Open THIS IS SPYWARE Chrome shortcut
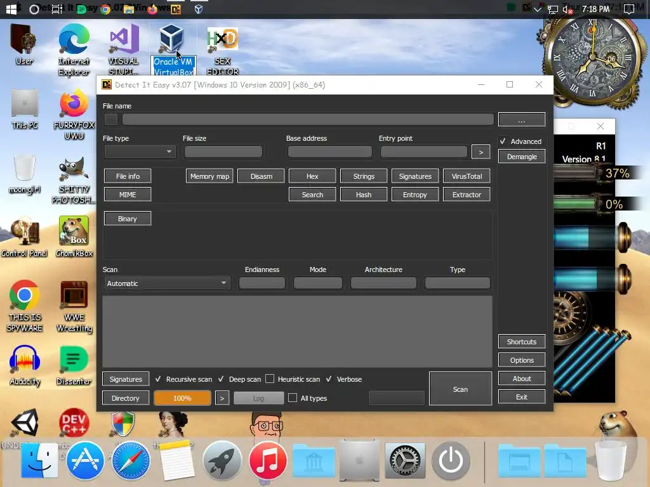This screenshot has width=650, height=487. pyautogui.click(x=25, y=306)
